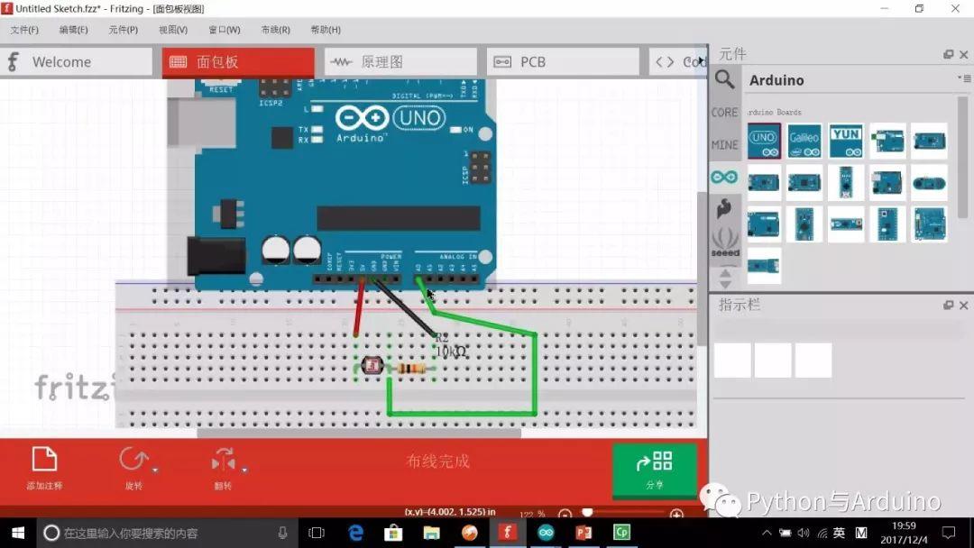This screenshot has width=974, height=548.
Task: Open the 窗口(W) menu
Action: [224, 30]
